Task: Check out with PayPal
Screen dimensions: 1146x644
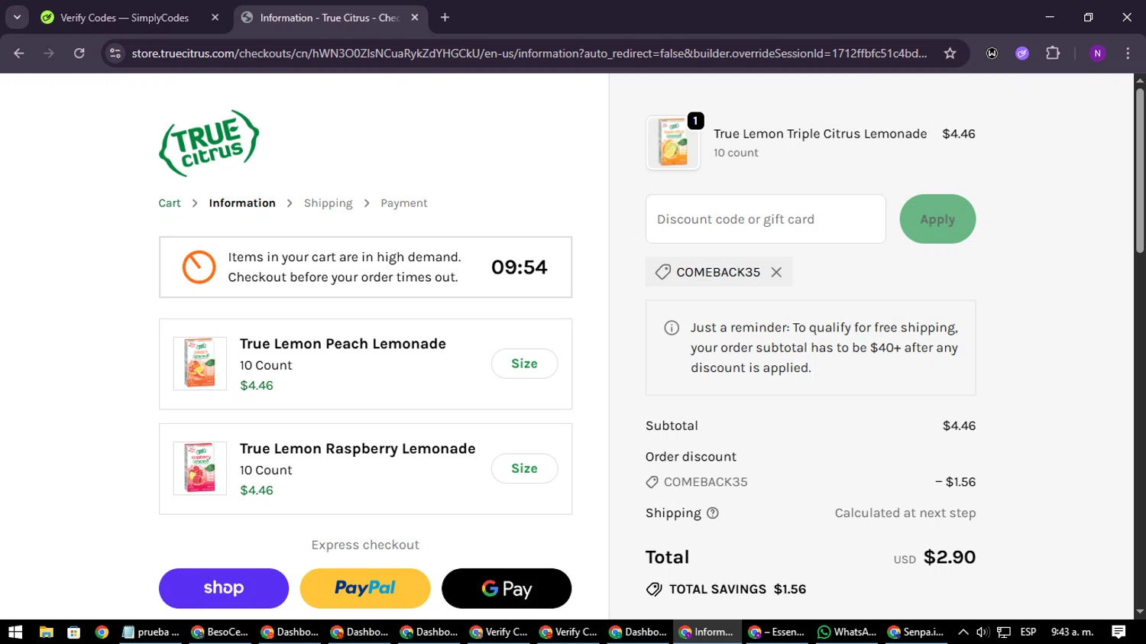Action: [x=365, y=588]
